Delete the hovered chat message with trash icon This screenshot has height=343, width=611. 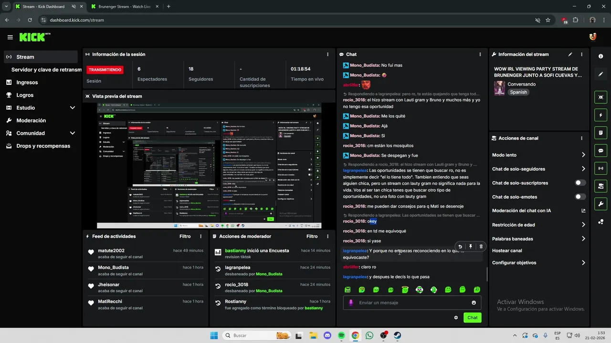(x=481, y=247)
